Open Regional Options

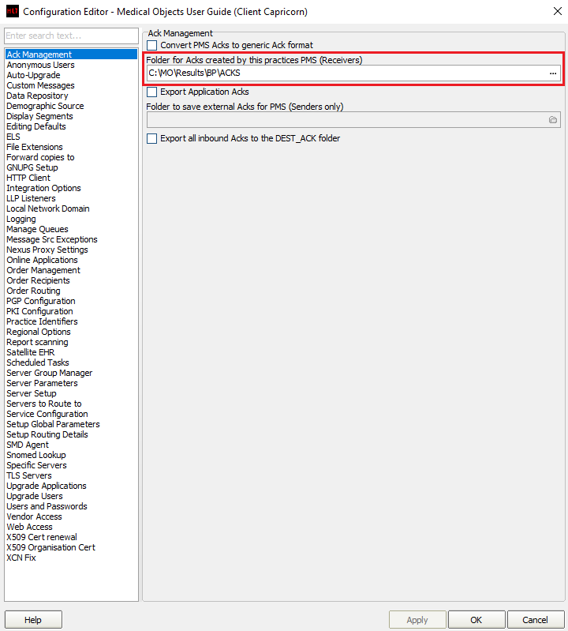39,332
